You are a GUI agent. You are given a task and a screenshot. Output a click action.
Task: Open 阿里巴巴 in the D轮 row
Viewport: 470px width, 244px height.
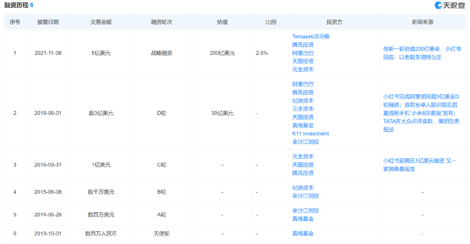point(303,84)
